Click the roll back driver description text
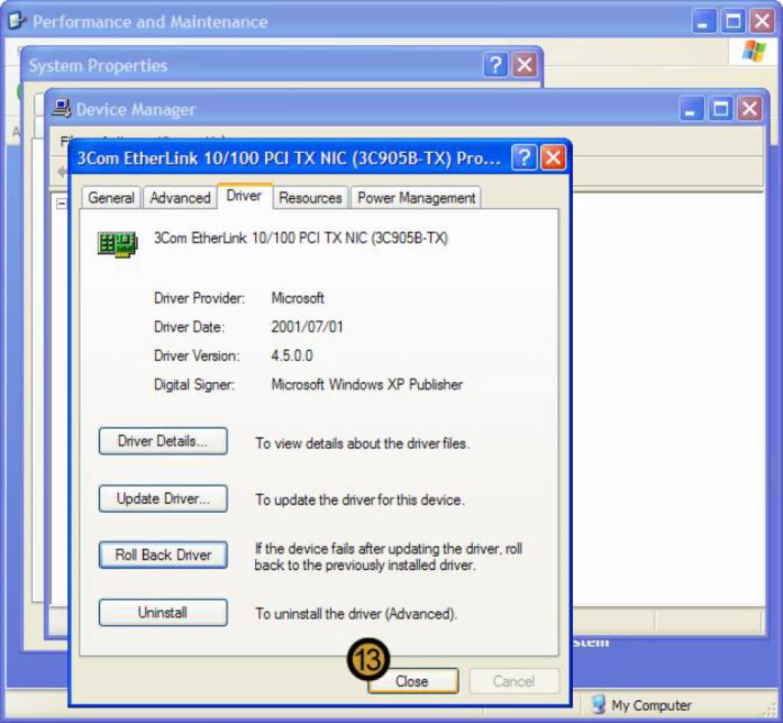The width and height of the screenshot is (783, 723). pos(389,557)
